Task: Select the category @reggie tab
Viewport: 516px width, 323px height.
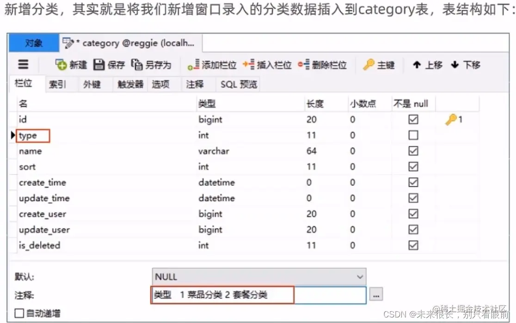Action: [x=131, y=43]
